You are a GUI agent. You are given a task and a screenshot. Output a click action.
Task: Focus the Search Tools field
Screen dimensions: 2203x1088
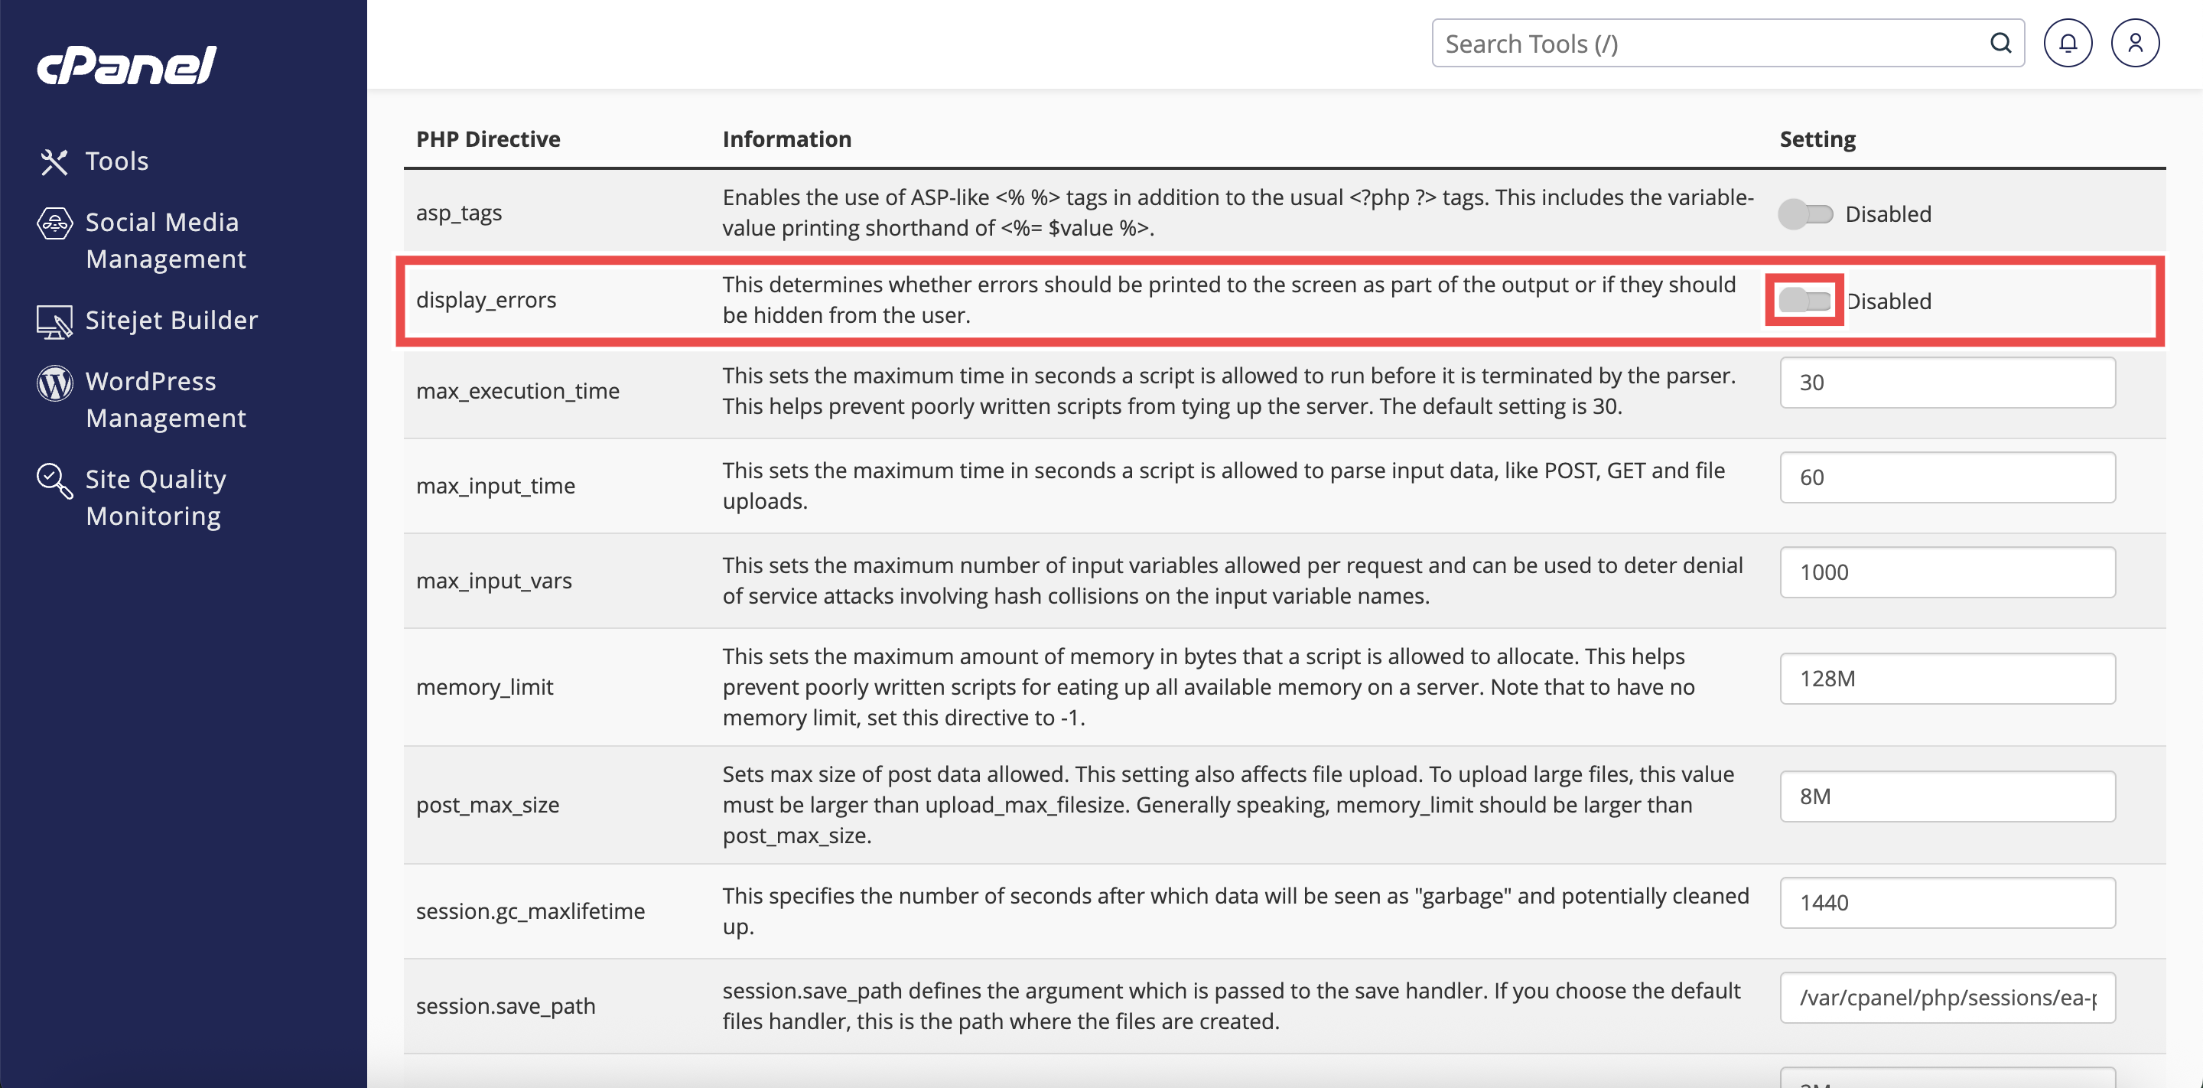tap(1710, 44)
